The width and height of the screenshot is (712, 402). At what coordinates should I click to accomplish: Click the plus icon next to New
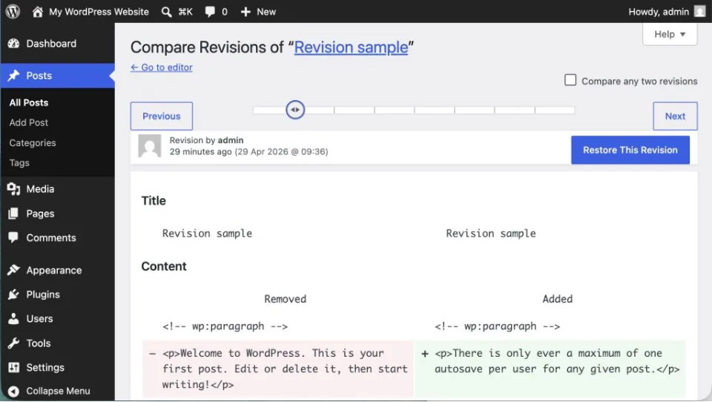pyautogui.click(x=245, y=12)
